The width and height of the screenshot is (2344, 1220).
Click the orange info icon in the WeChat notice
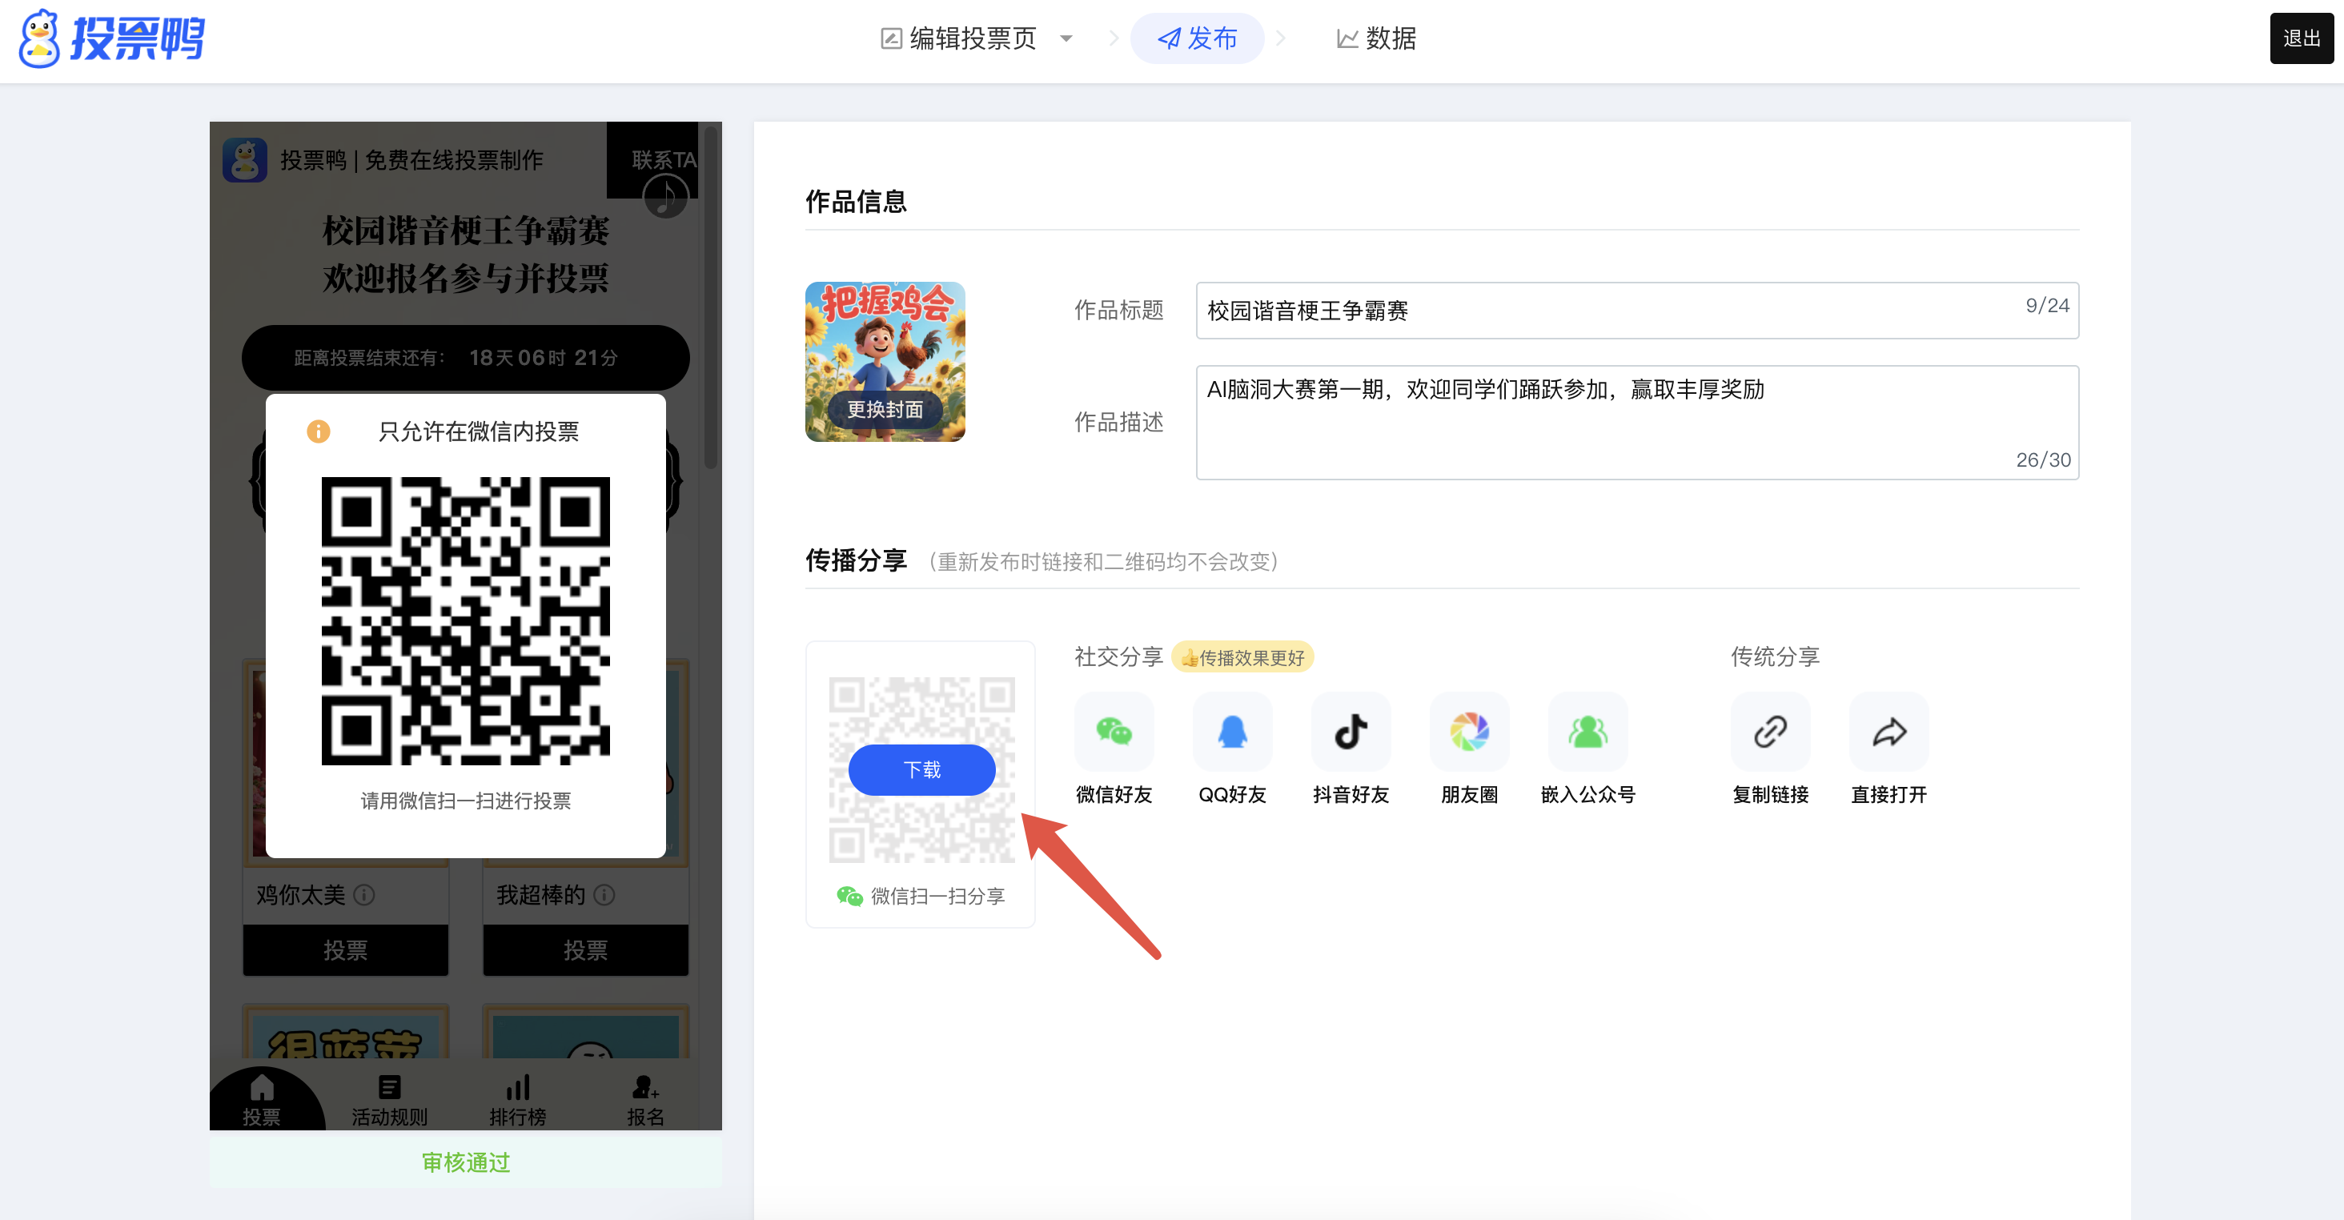click(319, 431)
